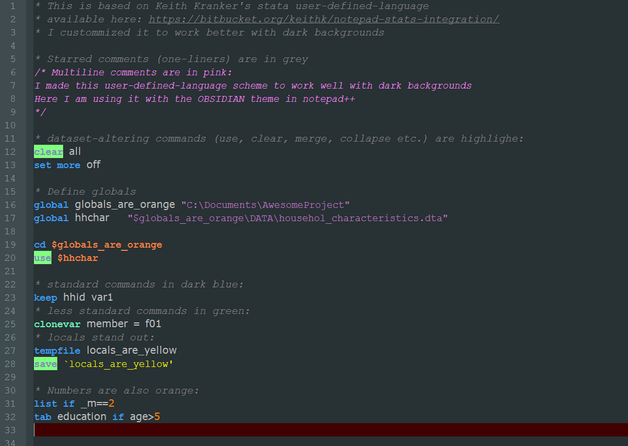The height and width of the screenshot is (446, 628).
Task: Click the keep command on line 23
Action: [x=45, y=298]
